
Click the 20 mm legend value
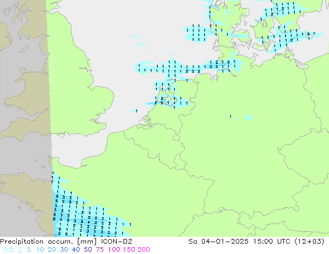(52, 250)
